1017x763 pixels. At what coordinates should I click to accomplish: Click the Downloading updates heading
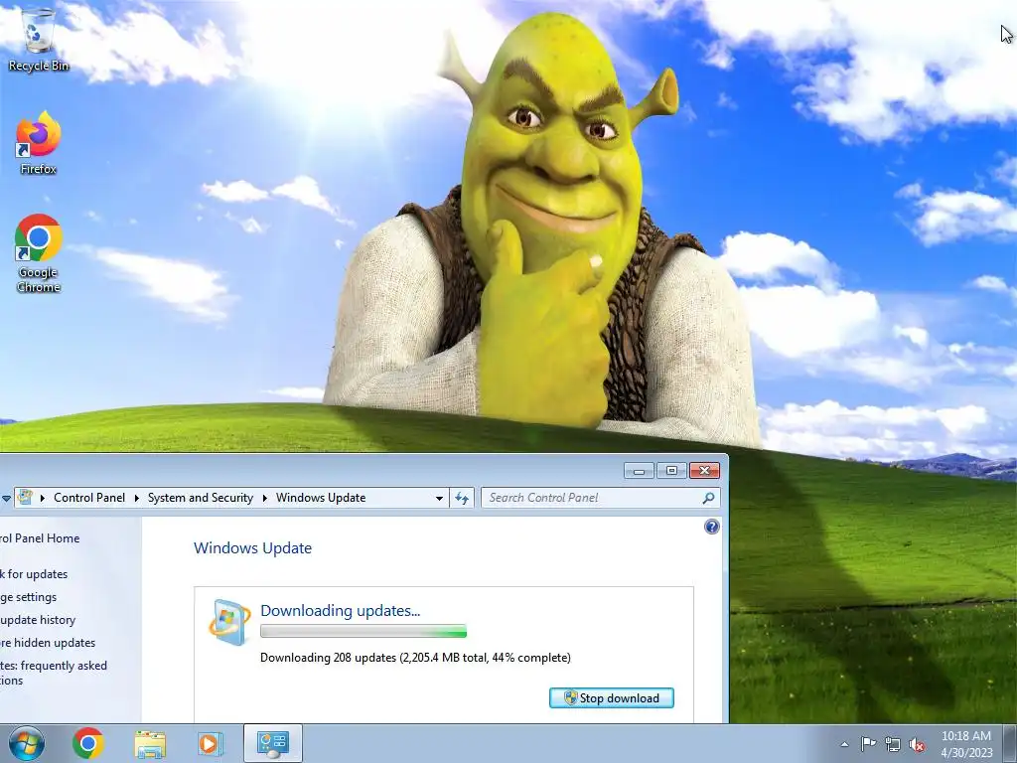340,611
